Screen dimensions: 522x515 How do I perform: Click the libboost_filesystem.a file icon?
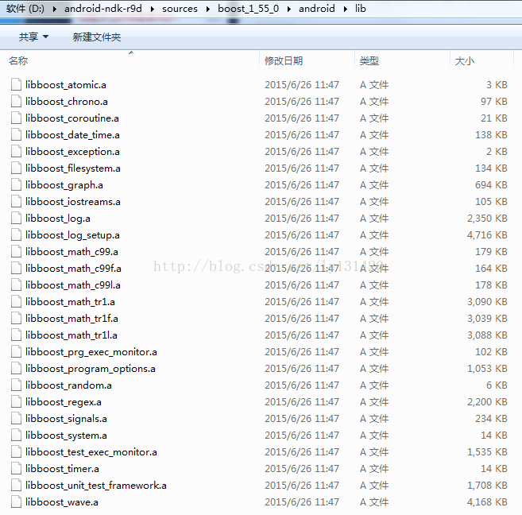[16, 168]
